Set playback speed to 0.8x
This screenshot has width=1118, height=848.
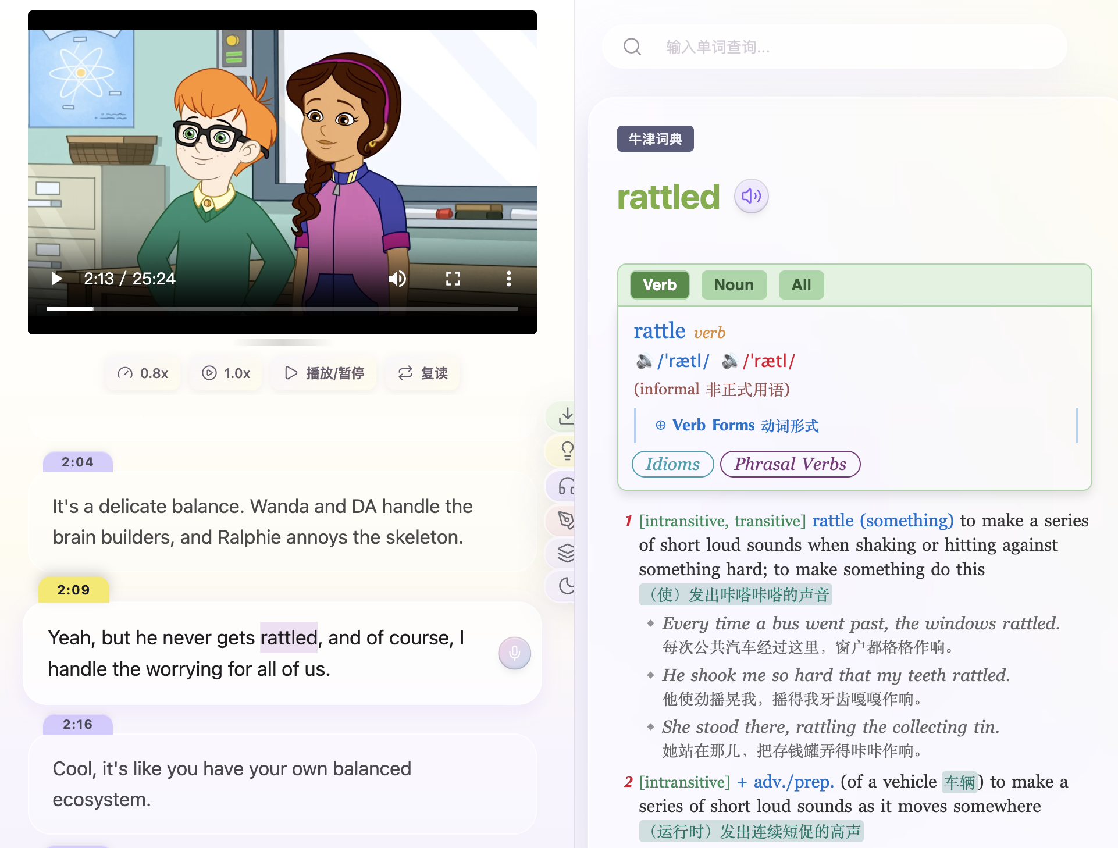(143, 373)
